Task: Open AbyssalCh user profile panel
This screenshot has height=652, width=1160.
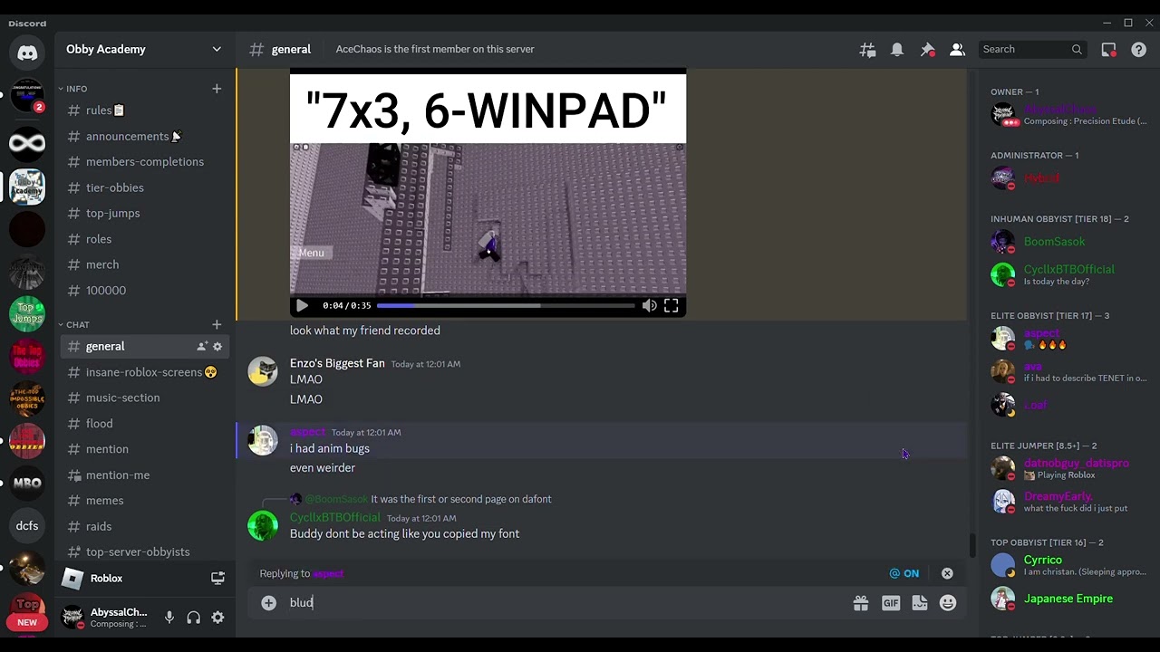Action: pos(104,618)
